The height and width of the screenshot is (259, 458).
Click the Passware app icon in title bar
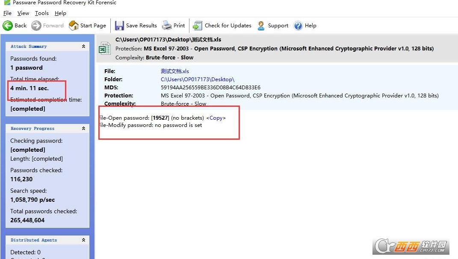tap(7, 3)
